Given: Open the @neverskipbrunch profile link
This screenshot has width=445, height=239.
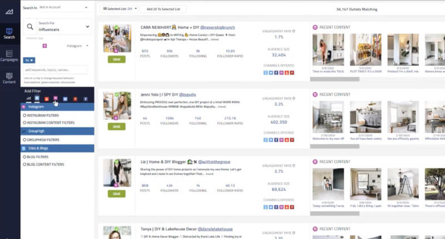Looking at the screenshot, I should coord(217,27).
